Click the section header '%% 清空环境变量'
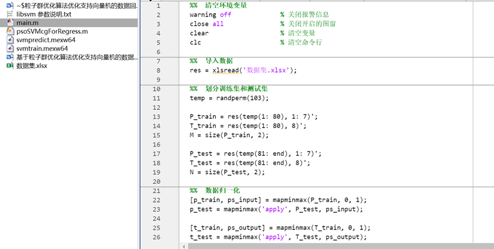Image resolution: width=494 pixels, height=249 pixels. point(218,5)
